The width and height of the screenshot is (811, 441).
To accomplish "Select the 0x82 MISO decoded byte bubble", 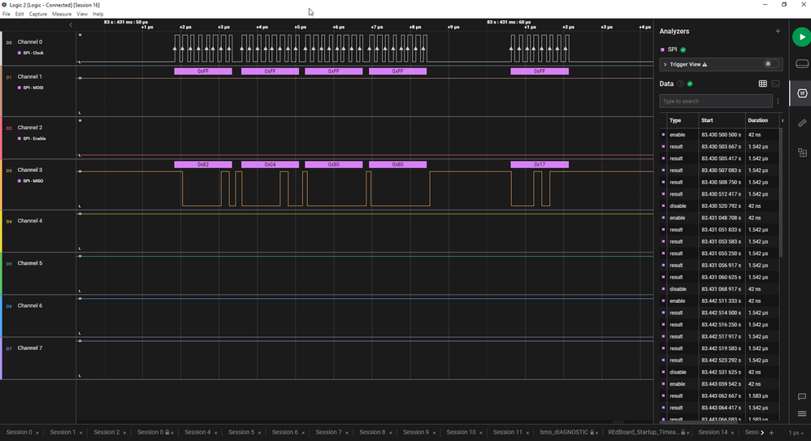I will pos(203,164).
